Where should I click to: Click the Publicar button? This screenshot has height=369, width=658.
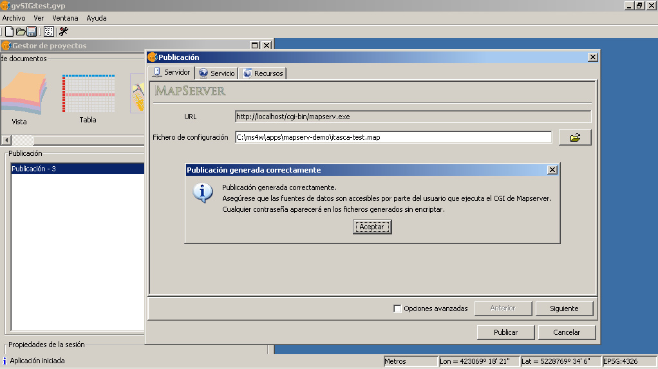(x=505, y=332)
